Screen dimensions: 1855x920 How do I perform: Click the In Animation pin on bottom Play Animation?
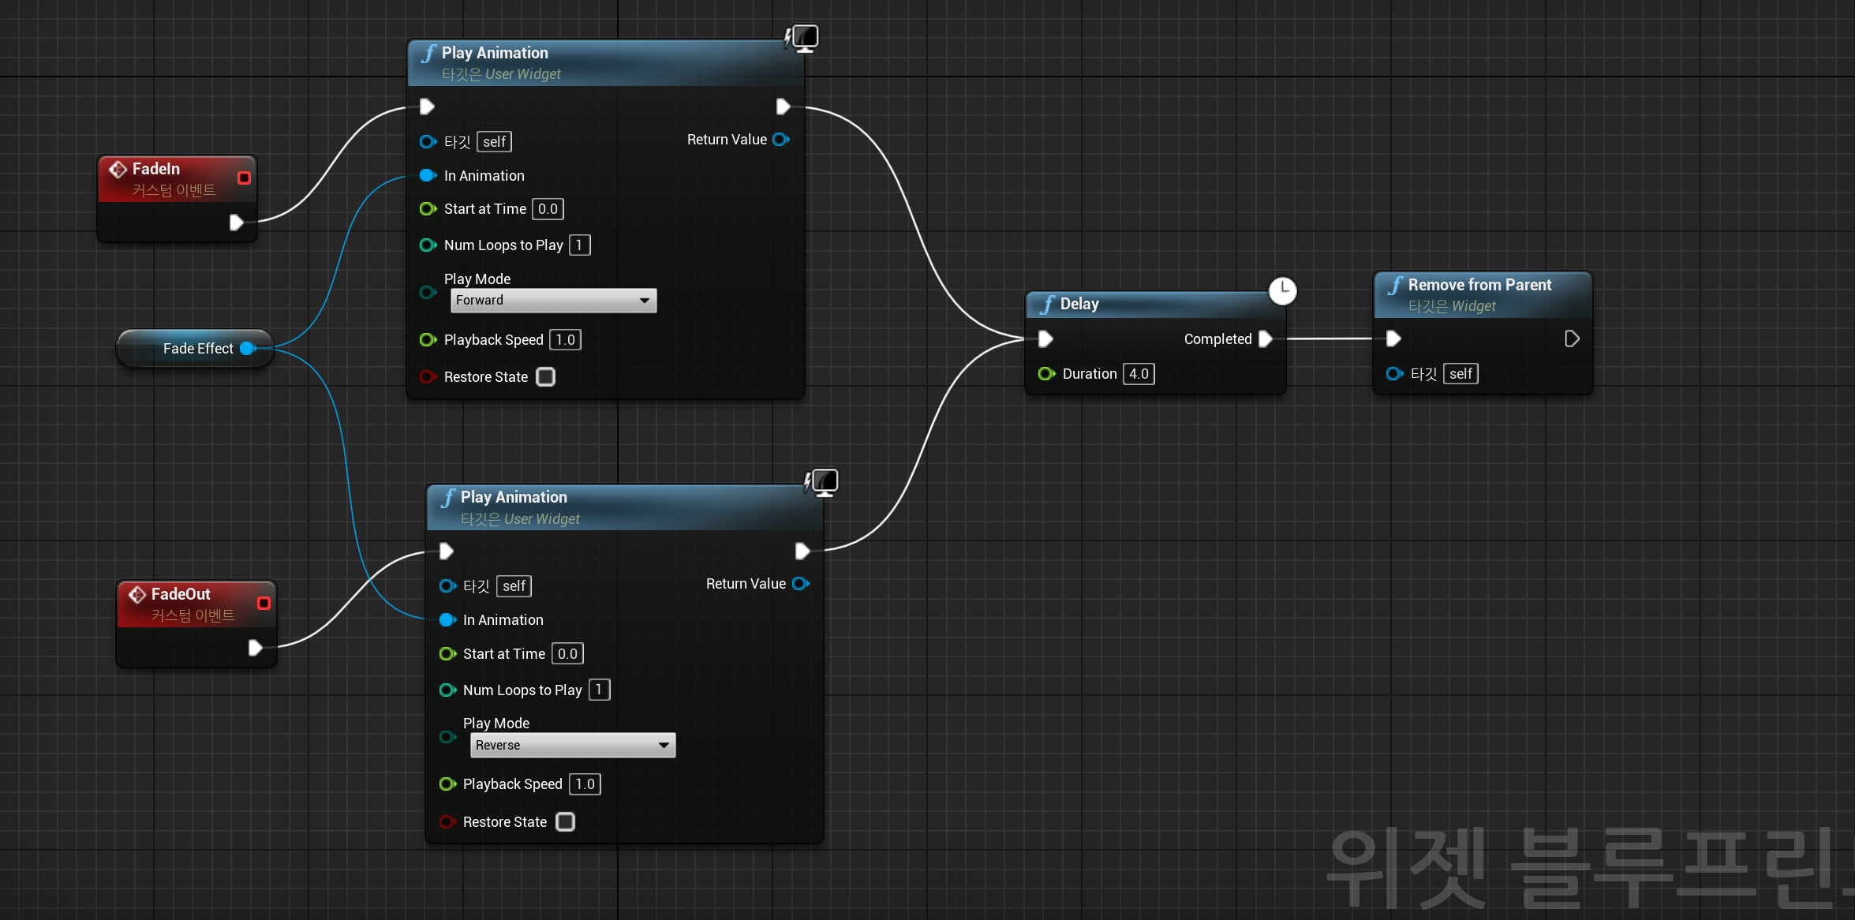point(447,620)
